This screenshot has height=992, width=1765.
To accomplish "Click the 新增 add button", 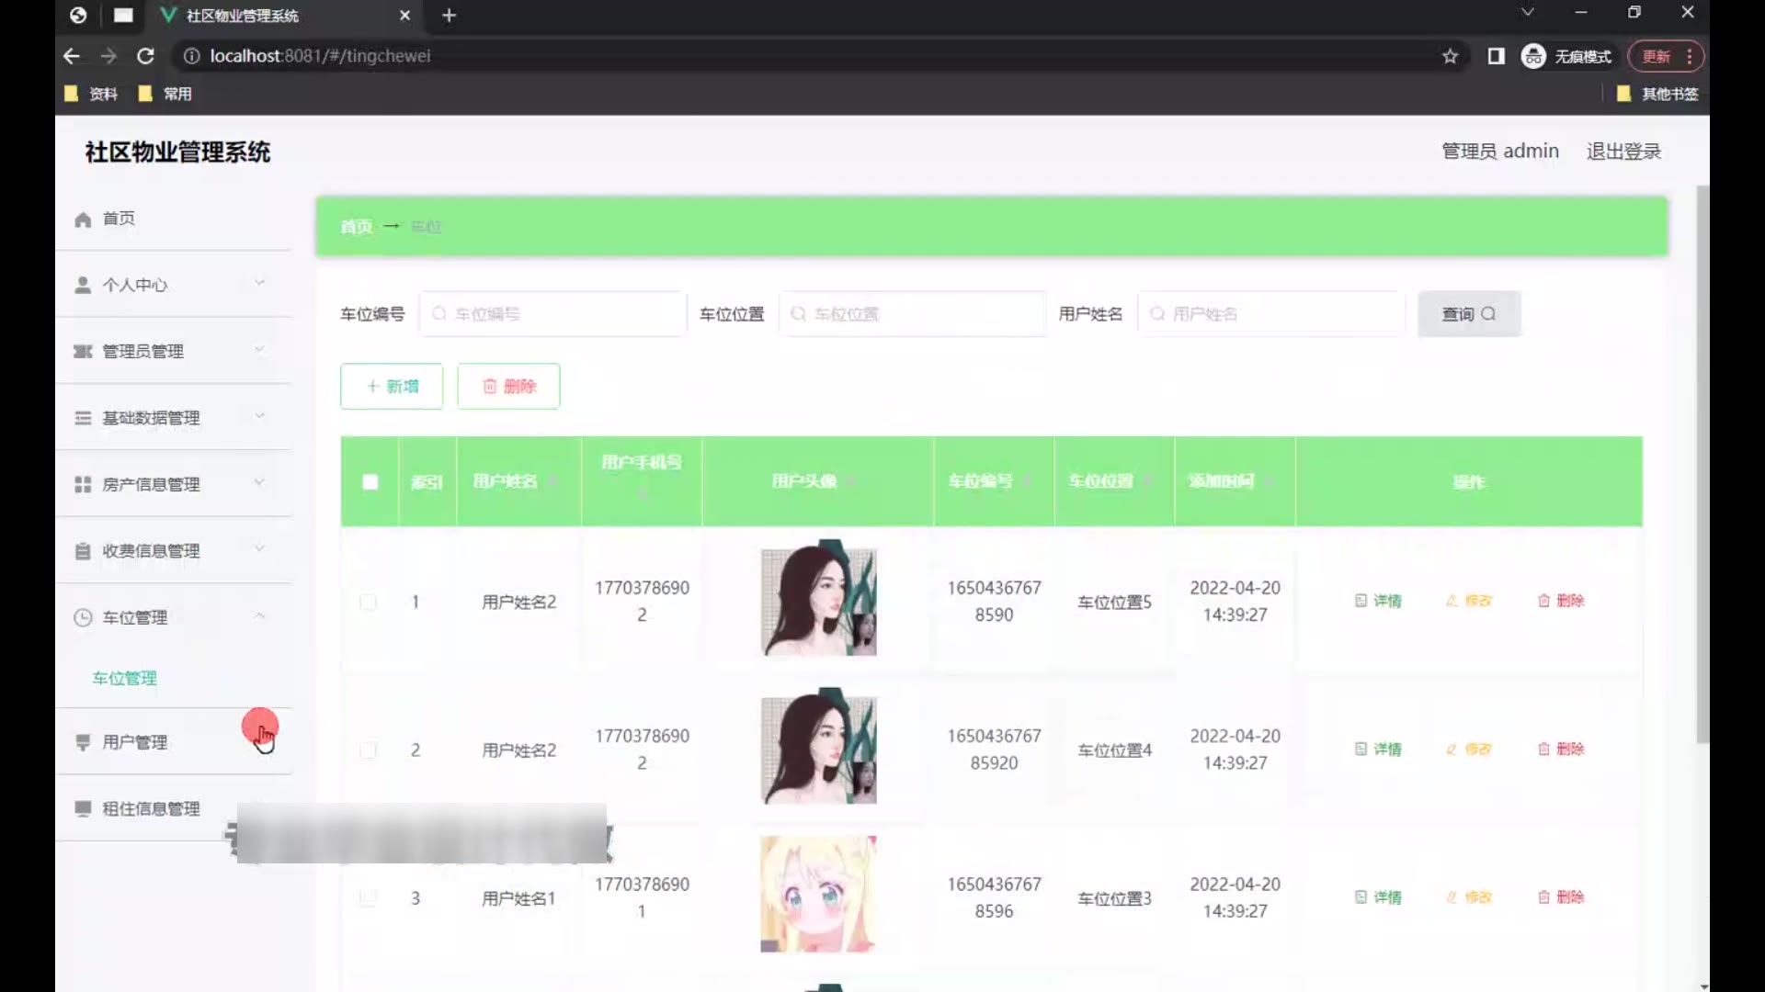I will 392,387.
